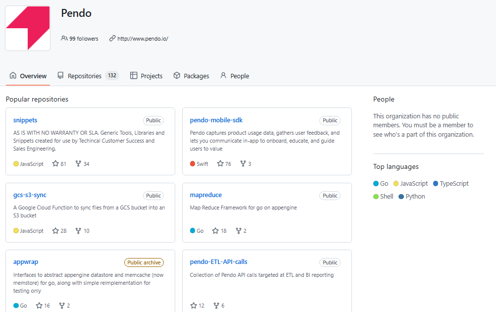This screenshot has height=312, width=496.
Task: Open the People tab
Action: (x=235, y=76)
